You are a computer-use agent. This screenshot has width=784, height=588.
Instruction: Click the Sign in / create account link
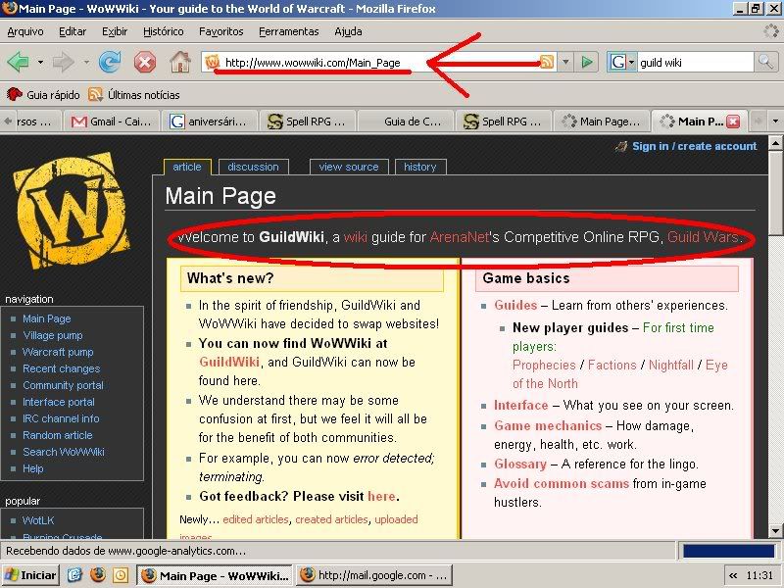694,146
